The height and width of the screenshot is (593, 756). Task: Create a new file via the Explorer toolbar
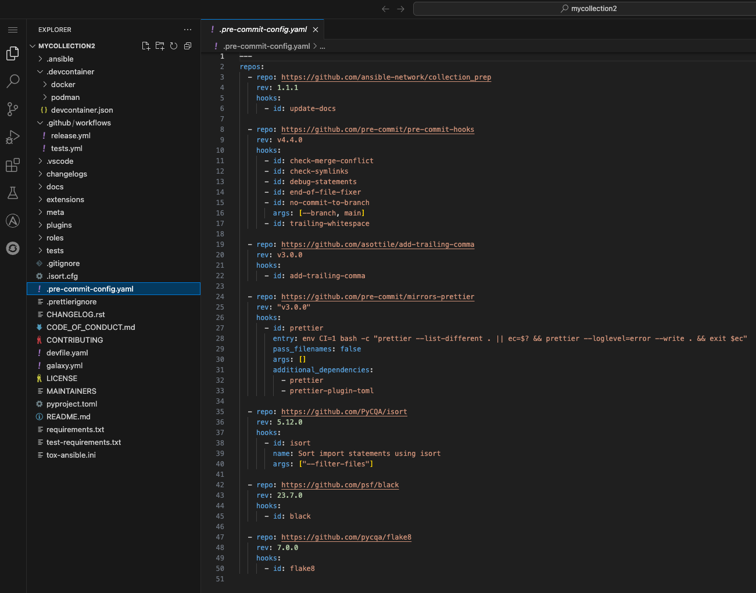pos(146,45)
